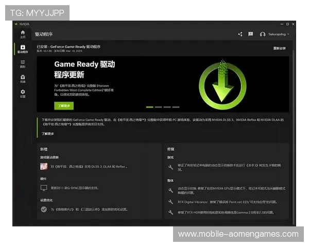309x247 pixels.
Task: Click Horizon game thumbnail under new additions
Action: click(44, 166)
